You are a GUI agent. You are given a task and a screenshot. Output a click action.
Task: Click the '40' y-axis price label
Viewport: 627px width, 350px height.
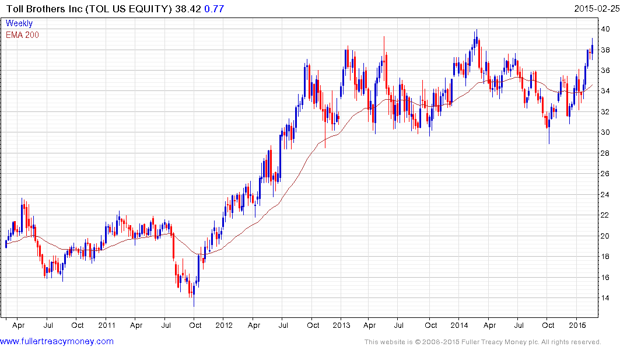coord(605,29)
